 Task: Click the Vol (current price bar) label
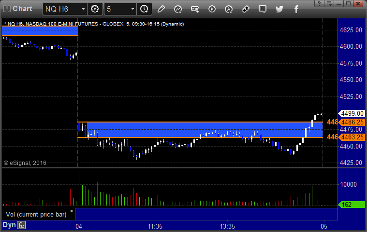36,214
